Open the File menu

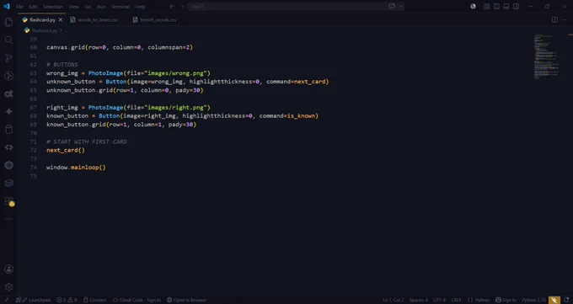(19, 7)
